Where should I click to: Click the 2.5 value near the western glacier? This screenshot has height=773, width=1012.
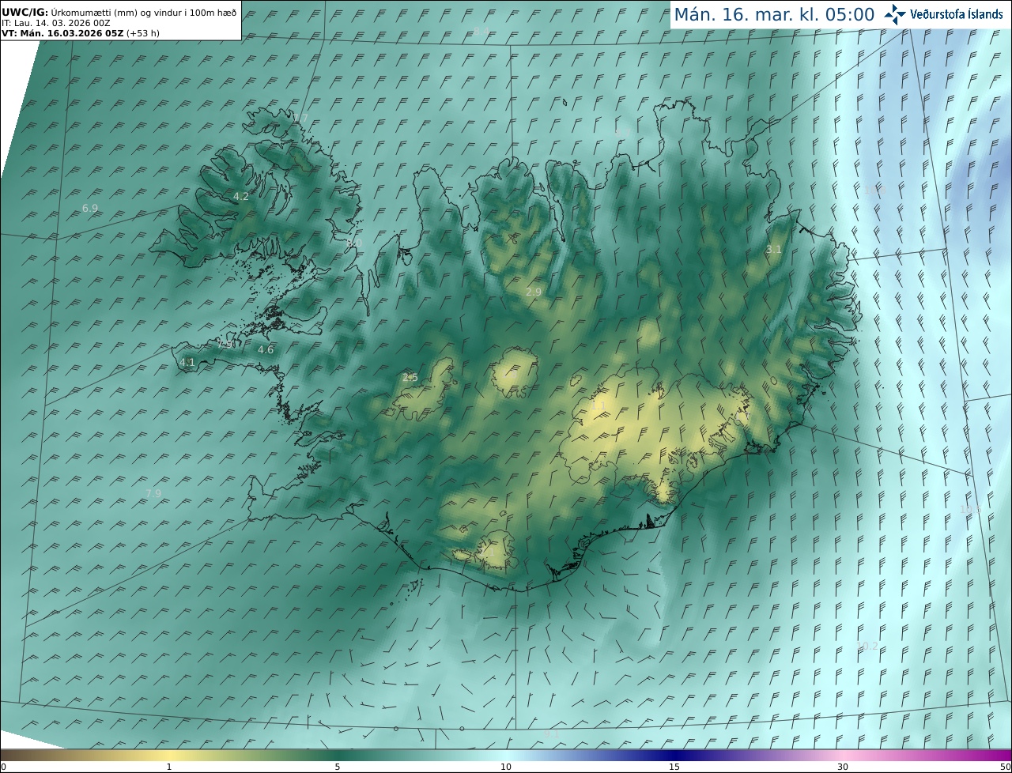(x=410, y=377)
